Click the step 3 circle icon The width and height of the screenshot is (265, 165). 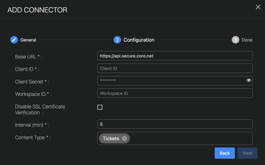coord(235,40)
